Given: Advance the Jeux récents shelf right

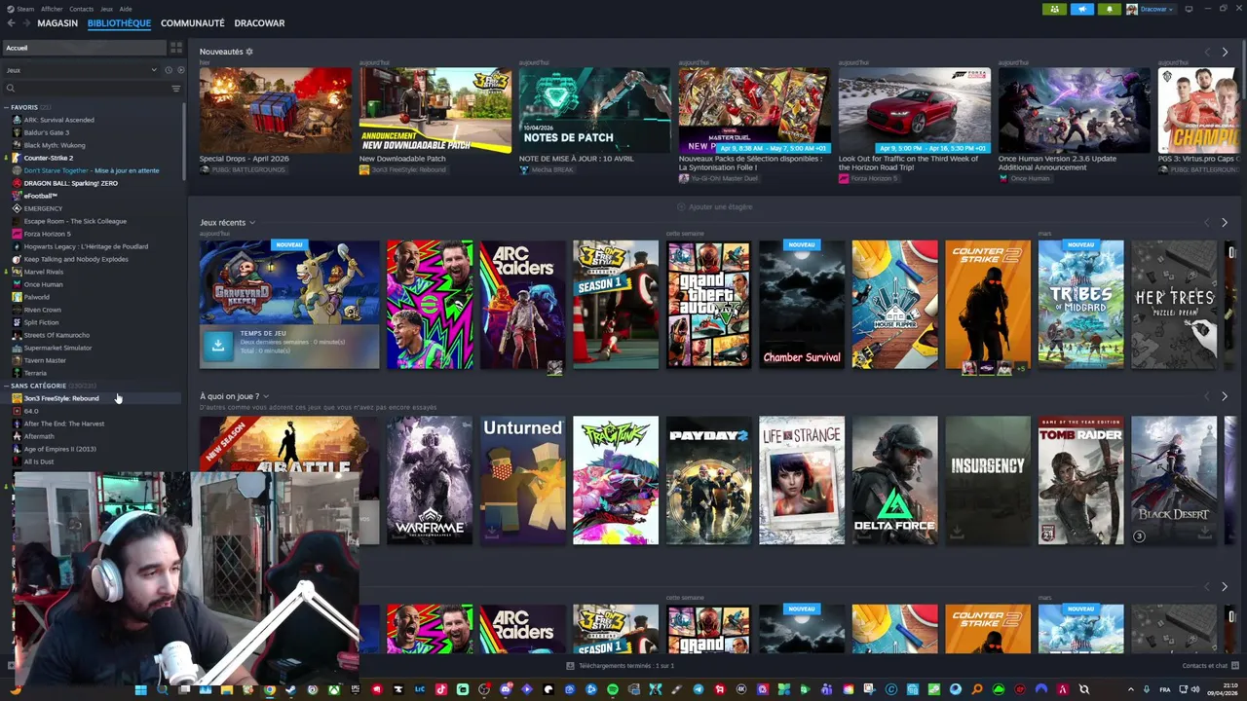Looking at the screenshot, I should [1225, 223].
